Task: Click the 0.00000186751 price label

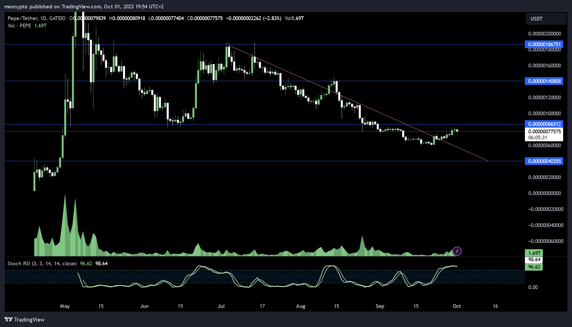Action: tap(544, 44)
